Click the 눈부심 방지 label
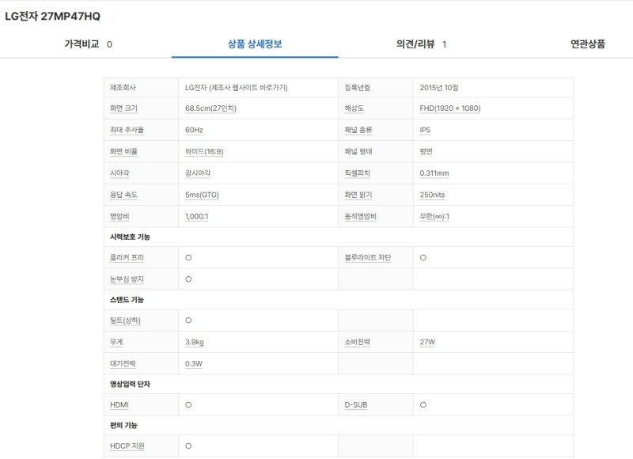This screenshot has height=459, width=633. click(127, 279)
